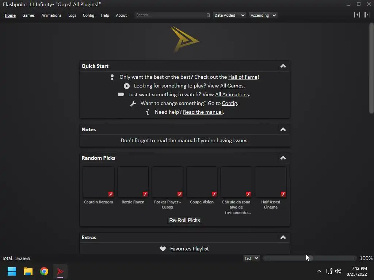Open the About tab
Image resolution: width=374 pixels, height=280 pixels.
(x=121, y=15)
